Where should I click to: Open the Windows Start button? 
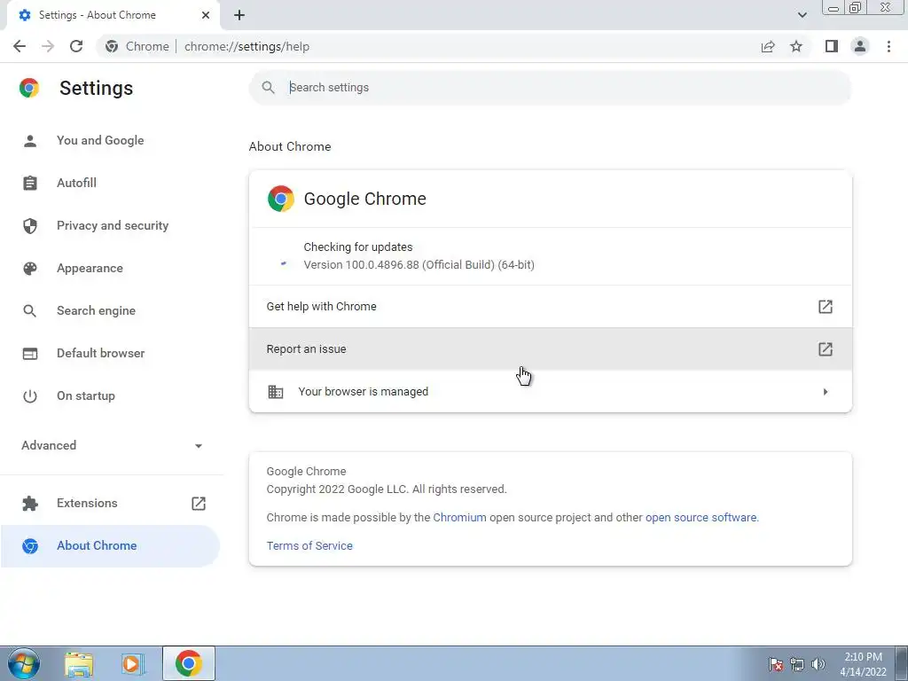[x=24, y=663]
